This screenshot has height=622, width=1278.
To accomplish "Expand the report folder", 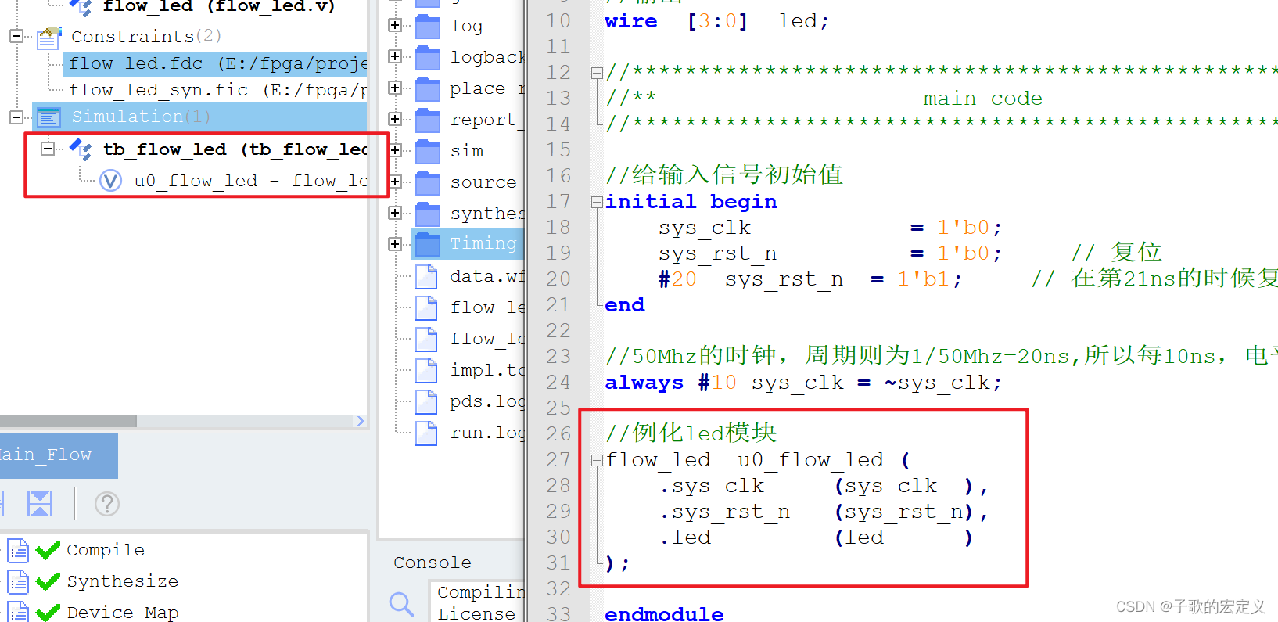I will pos(395,119).
